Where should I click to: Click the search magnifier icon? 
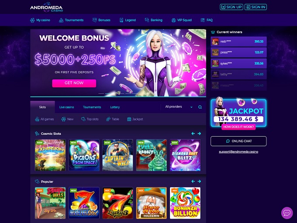(x=200, y=107)
